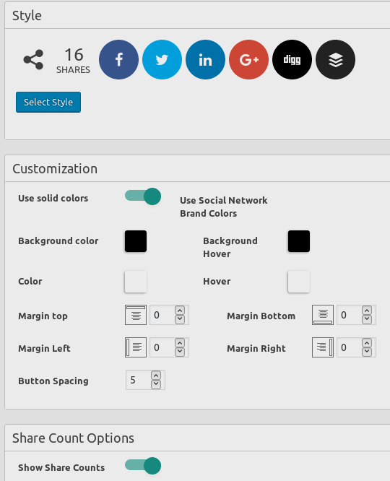Click the Twitter share button icon
The width and height of the screenshot is (390, 481).
coord(162,59)
